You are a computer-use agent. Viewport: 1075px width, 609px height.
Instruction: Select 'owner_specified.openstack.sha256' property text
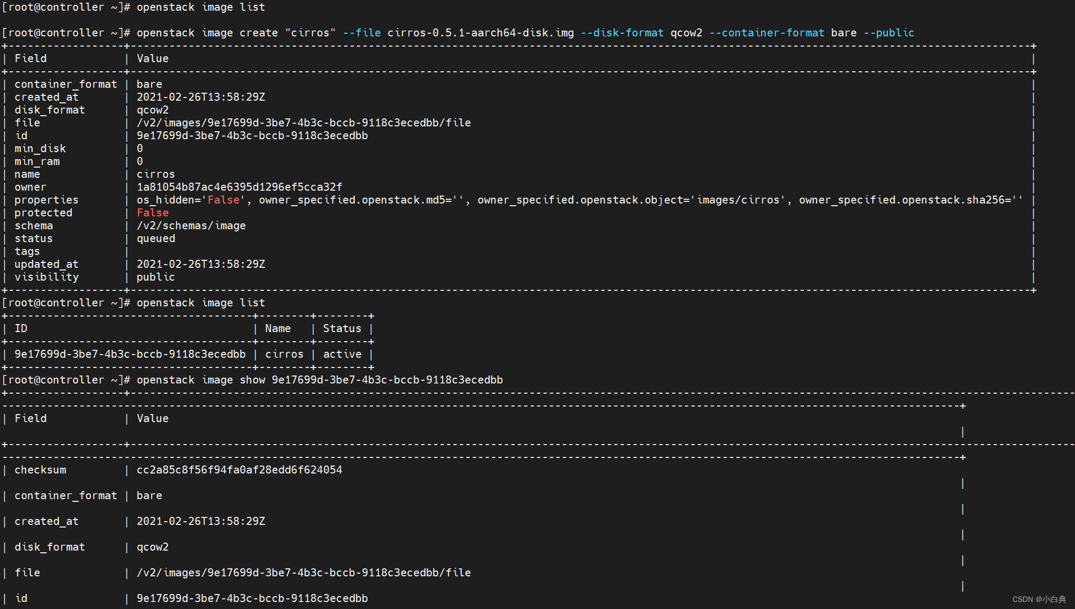(x=902, y=200)
